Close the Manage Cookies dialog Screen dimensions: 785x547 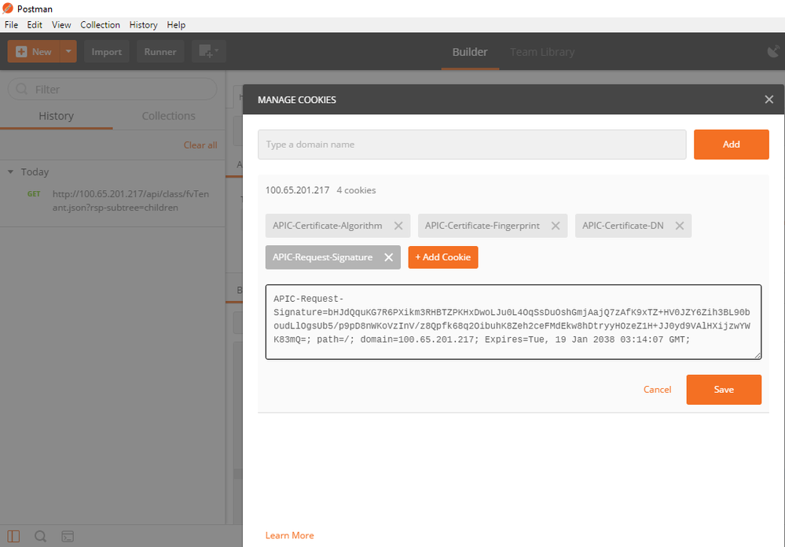click(x=768, y=100)
